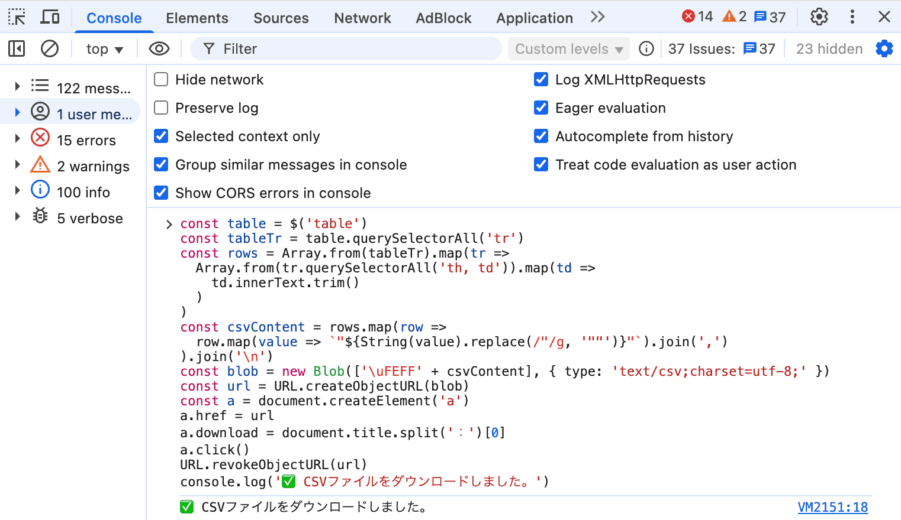The image size is (901, 520).
Task: Activate the inspect element picker icon
Action: point(17,17)
